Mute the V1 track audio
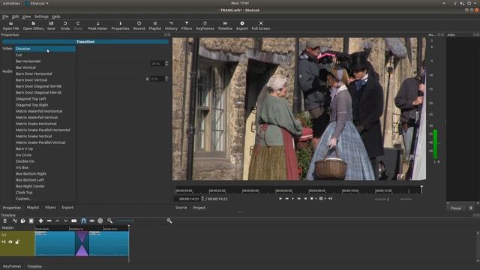480x270 pixels. 4,241
